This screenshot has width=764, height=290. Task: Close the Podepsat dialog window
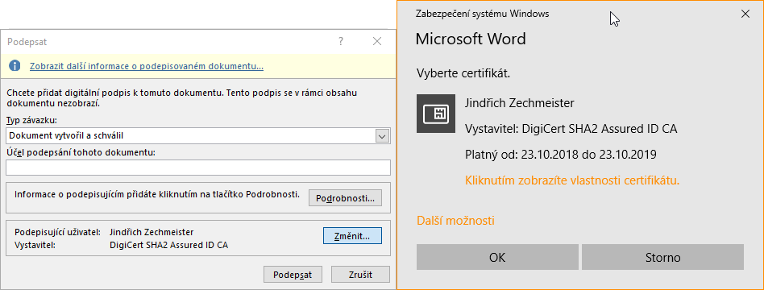point(376,41)
